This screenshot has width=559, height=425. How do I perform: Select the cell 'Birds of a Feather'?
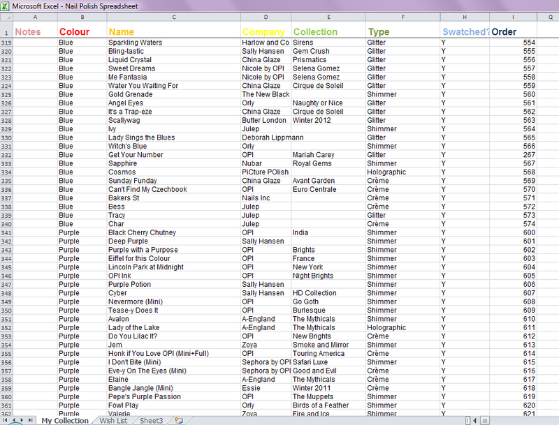coord(328,405)
